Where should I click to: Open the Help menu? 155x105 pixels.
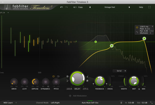141,7
